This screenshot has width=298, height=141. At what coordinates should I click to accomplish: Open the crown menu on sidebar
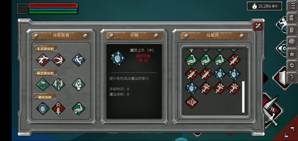(x=292, y=54)
